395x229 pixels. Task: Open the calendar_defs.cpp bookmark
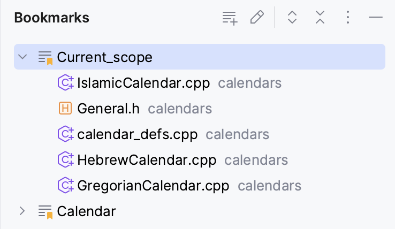click(x=137, y=134)
